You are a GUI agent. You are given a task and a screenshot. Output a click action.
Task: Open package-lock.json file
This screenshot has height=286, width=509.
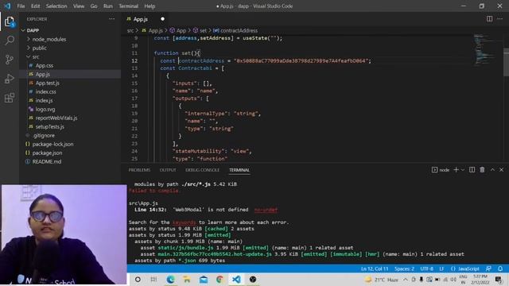click(52, 145)
